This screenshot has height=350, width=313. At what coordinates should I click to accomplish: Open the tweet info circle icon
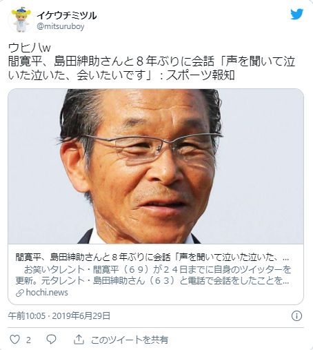[x=296, y=316]
